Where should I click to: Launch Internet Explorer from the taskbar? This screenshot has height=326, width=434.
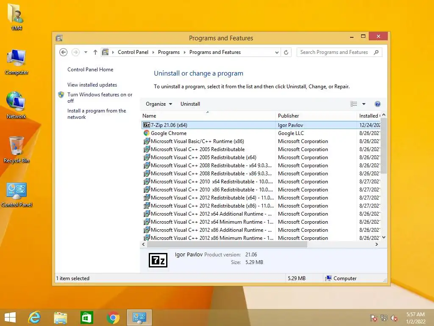click(35, 318)
